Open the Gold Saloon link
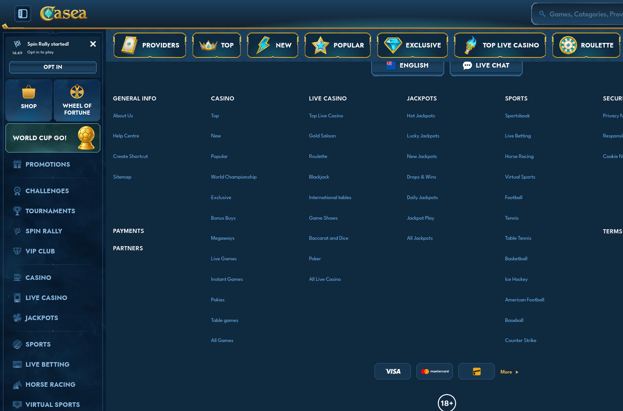The image size is (623, 411). [x=322, y=136]
